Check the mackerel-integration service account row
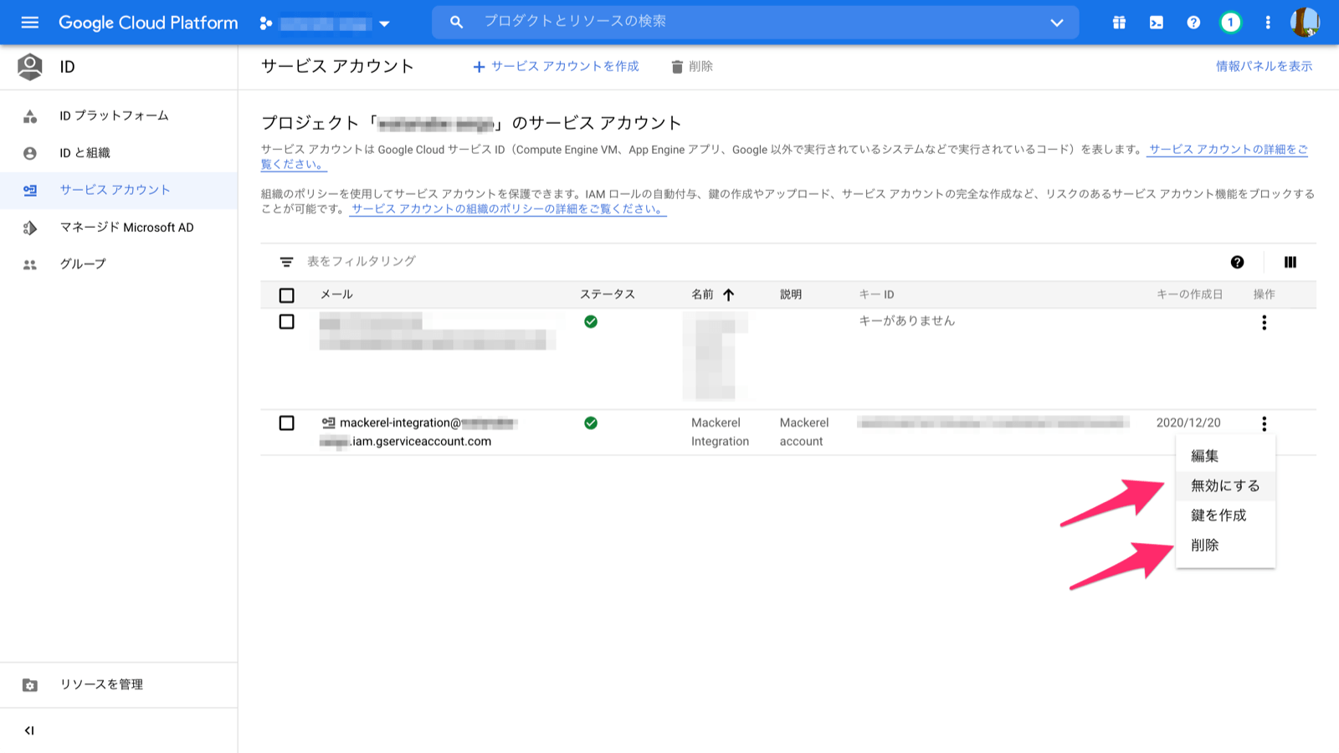This screenshot has width=1339, height=753. pos(287,423)
